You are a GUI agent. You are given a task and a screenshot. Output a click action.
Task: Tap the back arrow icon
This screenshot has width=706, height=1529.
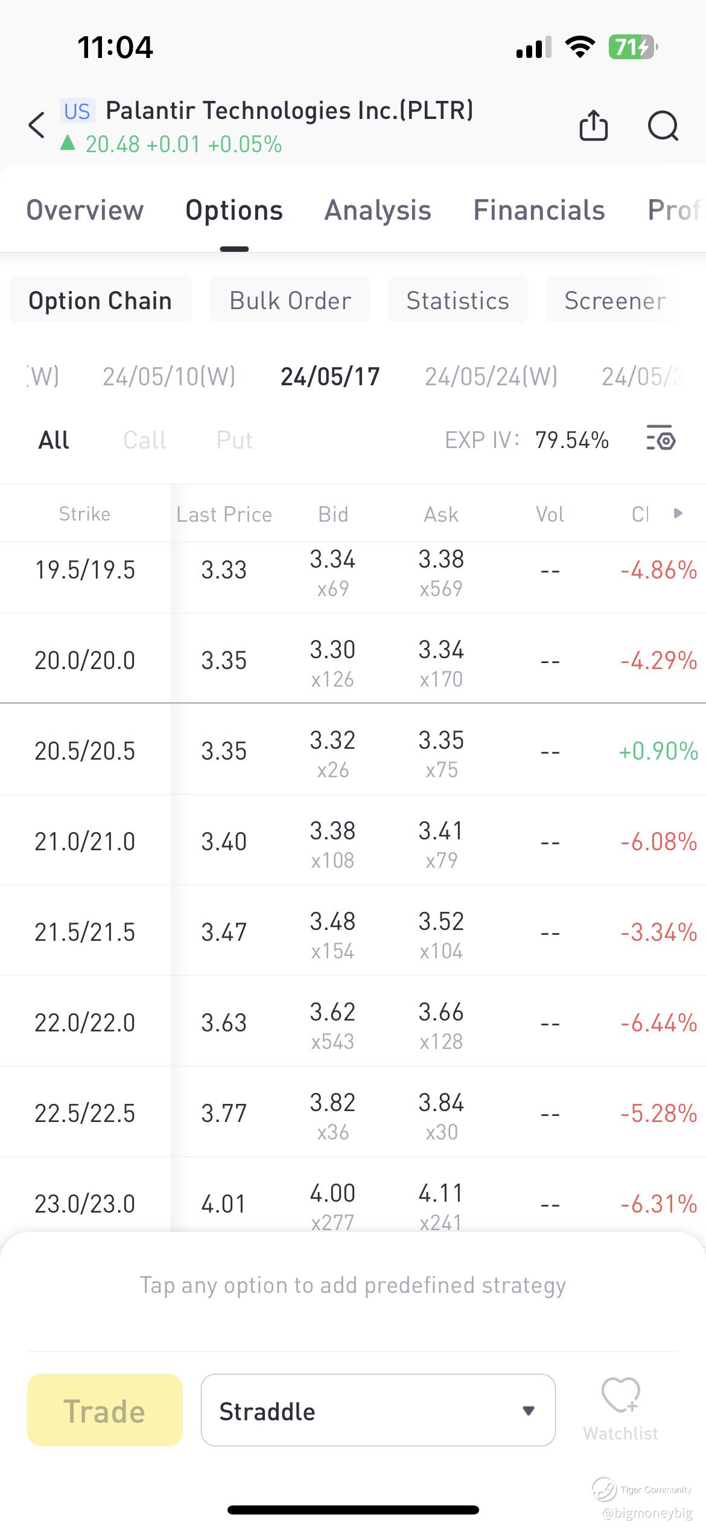pos(37,125)
